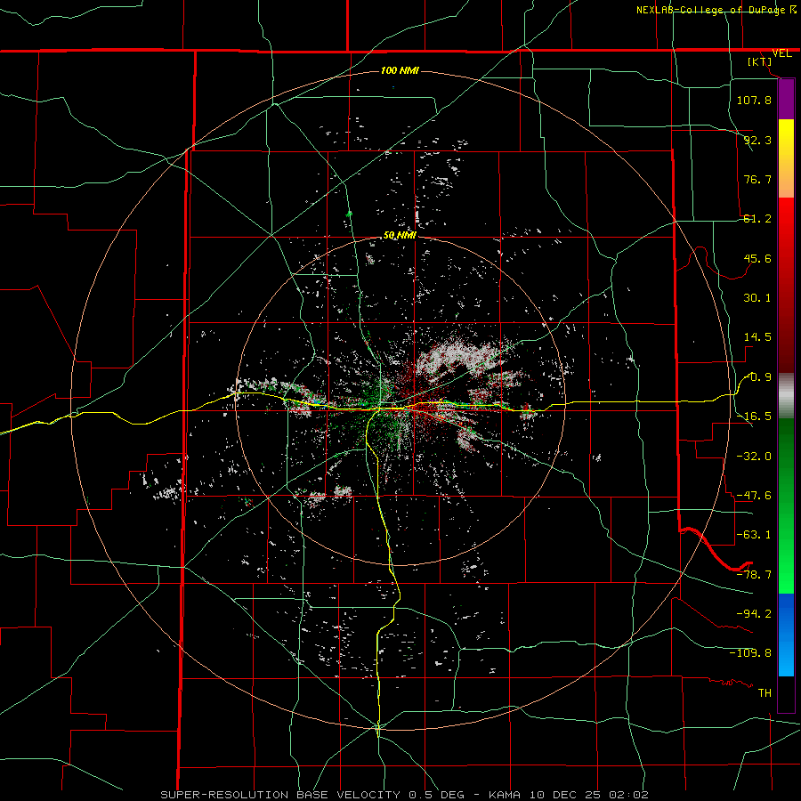Viewport: 801px width, 801px height.
Task: Select the 14.5 scale value
Action: (757, 337)
